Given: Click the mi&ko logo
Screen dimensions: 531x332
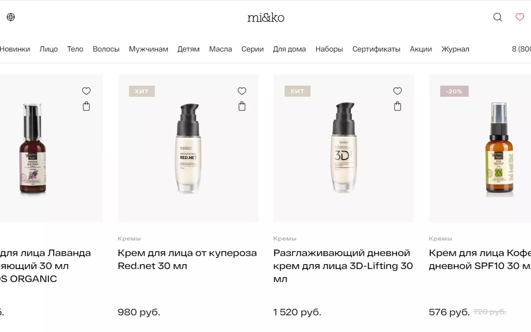Looking at the screenshot, I should (x=265, y=17).
